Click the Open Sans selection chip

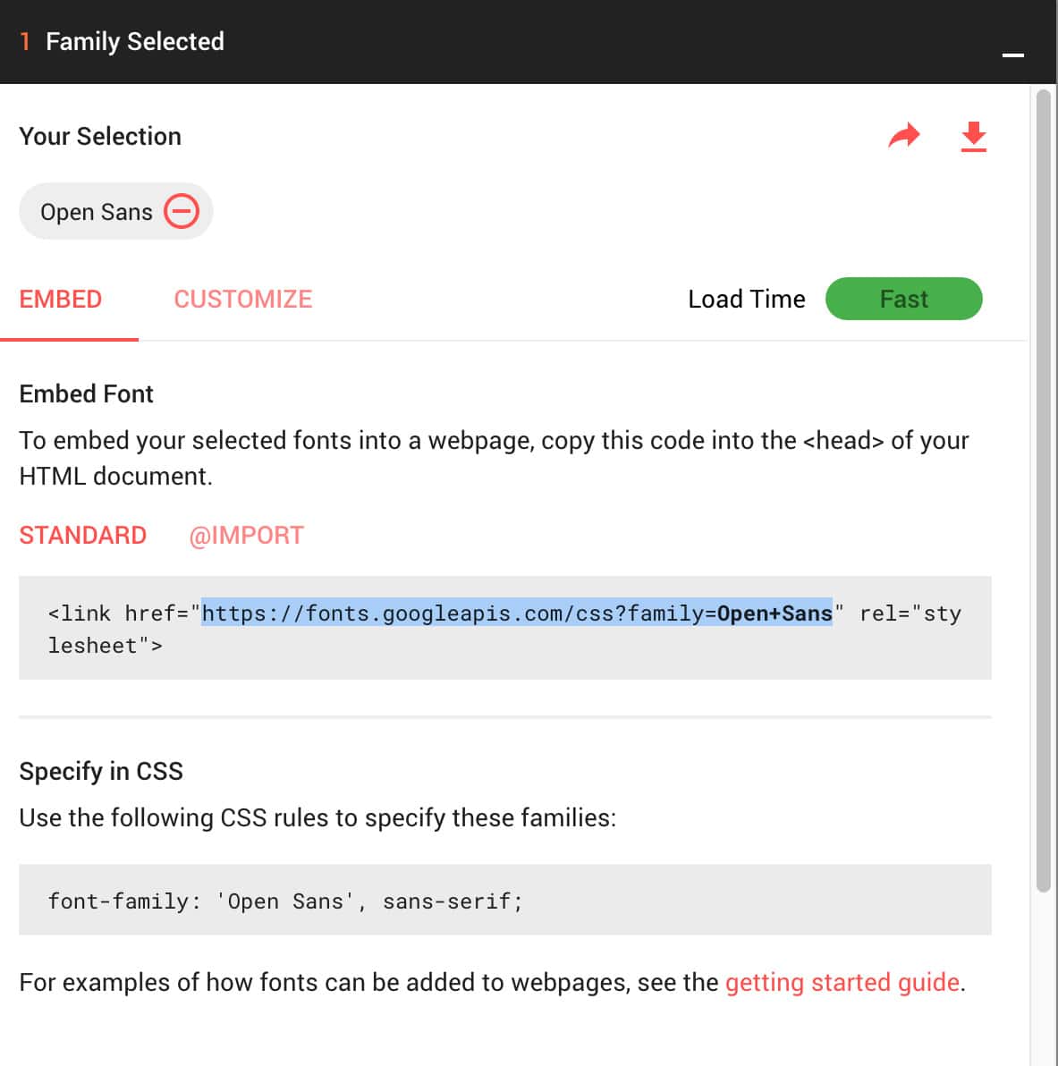click(95, 211)
